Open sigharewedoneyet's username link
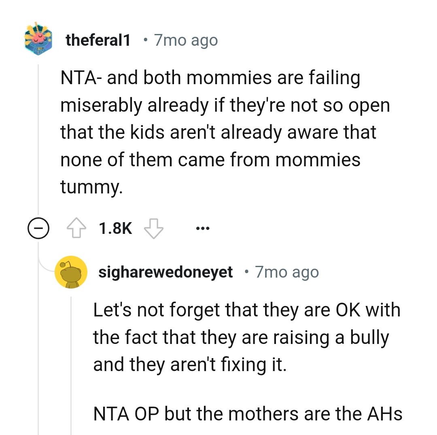The image size is (437, 435). point(166,272)
